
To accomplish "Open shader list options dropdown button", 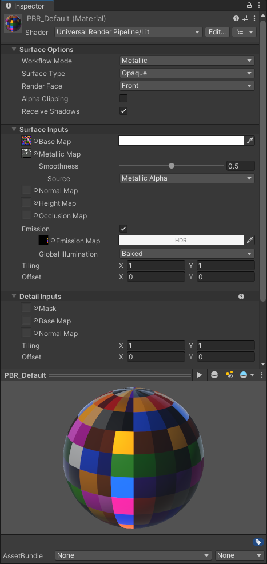I will 244,32.
